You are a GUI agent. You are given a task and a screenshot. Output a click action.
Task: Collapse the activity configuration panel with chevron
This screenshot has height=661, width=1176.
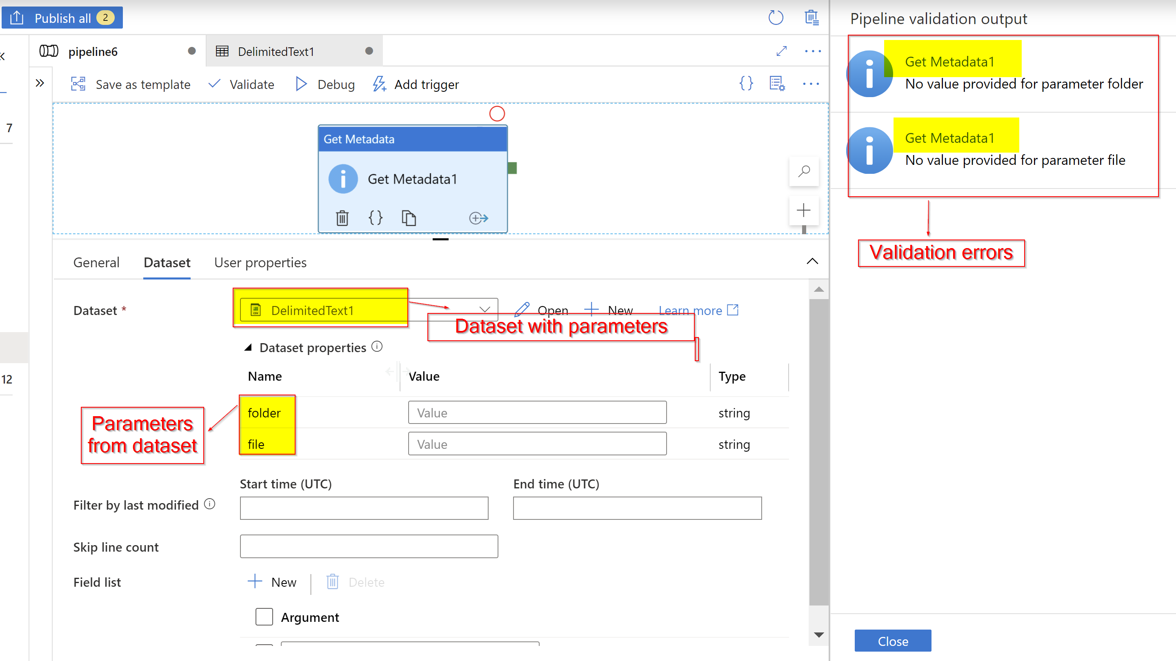[812, 261]
